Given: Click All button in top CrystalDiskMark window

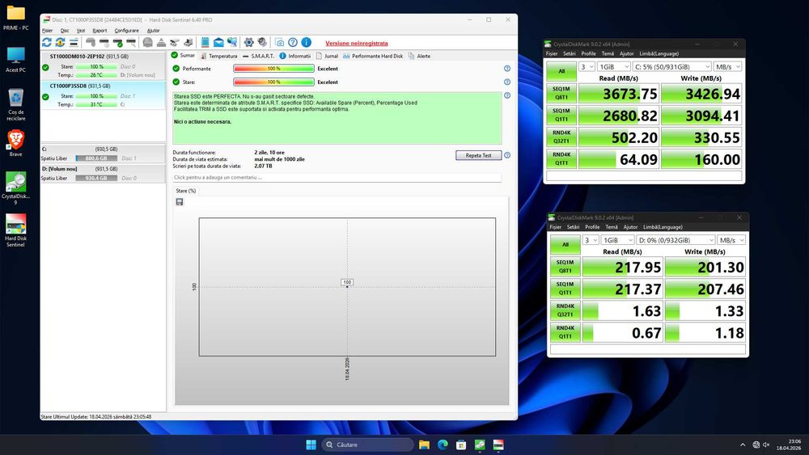Looking at the screenshot, I should (561, 71).
